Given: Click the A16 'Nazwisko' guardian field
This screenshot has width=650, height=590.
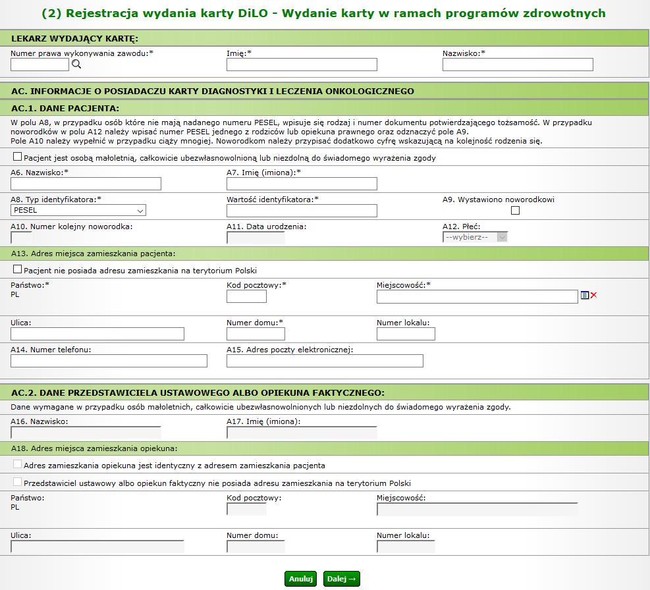Looking at the screenshot, I should point(86,433).
